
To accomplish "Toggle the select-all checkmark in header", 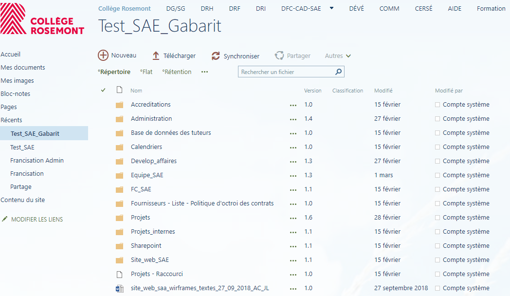I will tap(103, 90).
